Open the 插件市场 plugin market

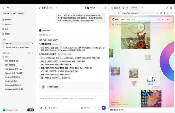pyautogui.click(x=7, y=24)
